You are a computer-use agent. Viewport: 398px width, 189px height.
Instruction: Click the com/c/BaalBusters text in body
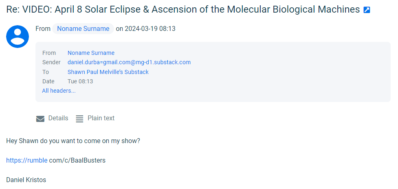(77, 160)
